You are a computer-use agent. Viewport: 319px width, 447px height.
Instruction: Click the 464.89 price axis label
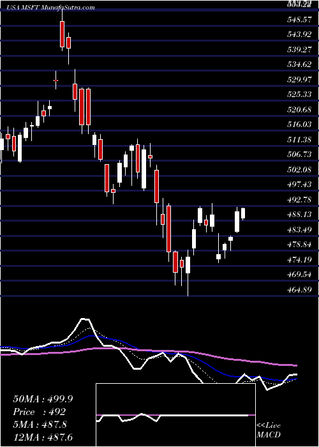click(299, 290)
